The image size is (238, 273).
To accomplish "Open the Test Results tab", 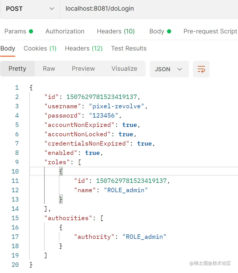I will pos(129,48).
